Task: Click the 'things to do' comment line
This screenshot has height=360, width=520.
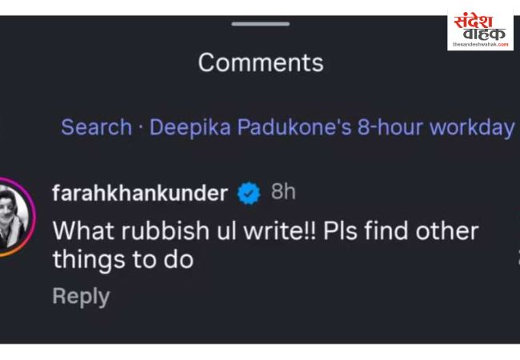Action: 122,259
